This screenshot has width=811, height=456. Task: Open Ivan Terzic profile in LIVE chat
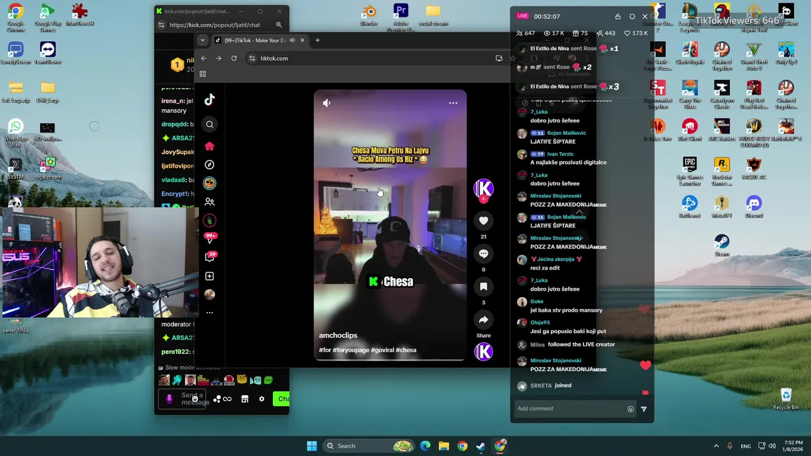[x=560, y=154]
